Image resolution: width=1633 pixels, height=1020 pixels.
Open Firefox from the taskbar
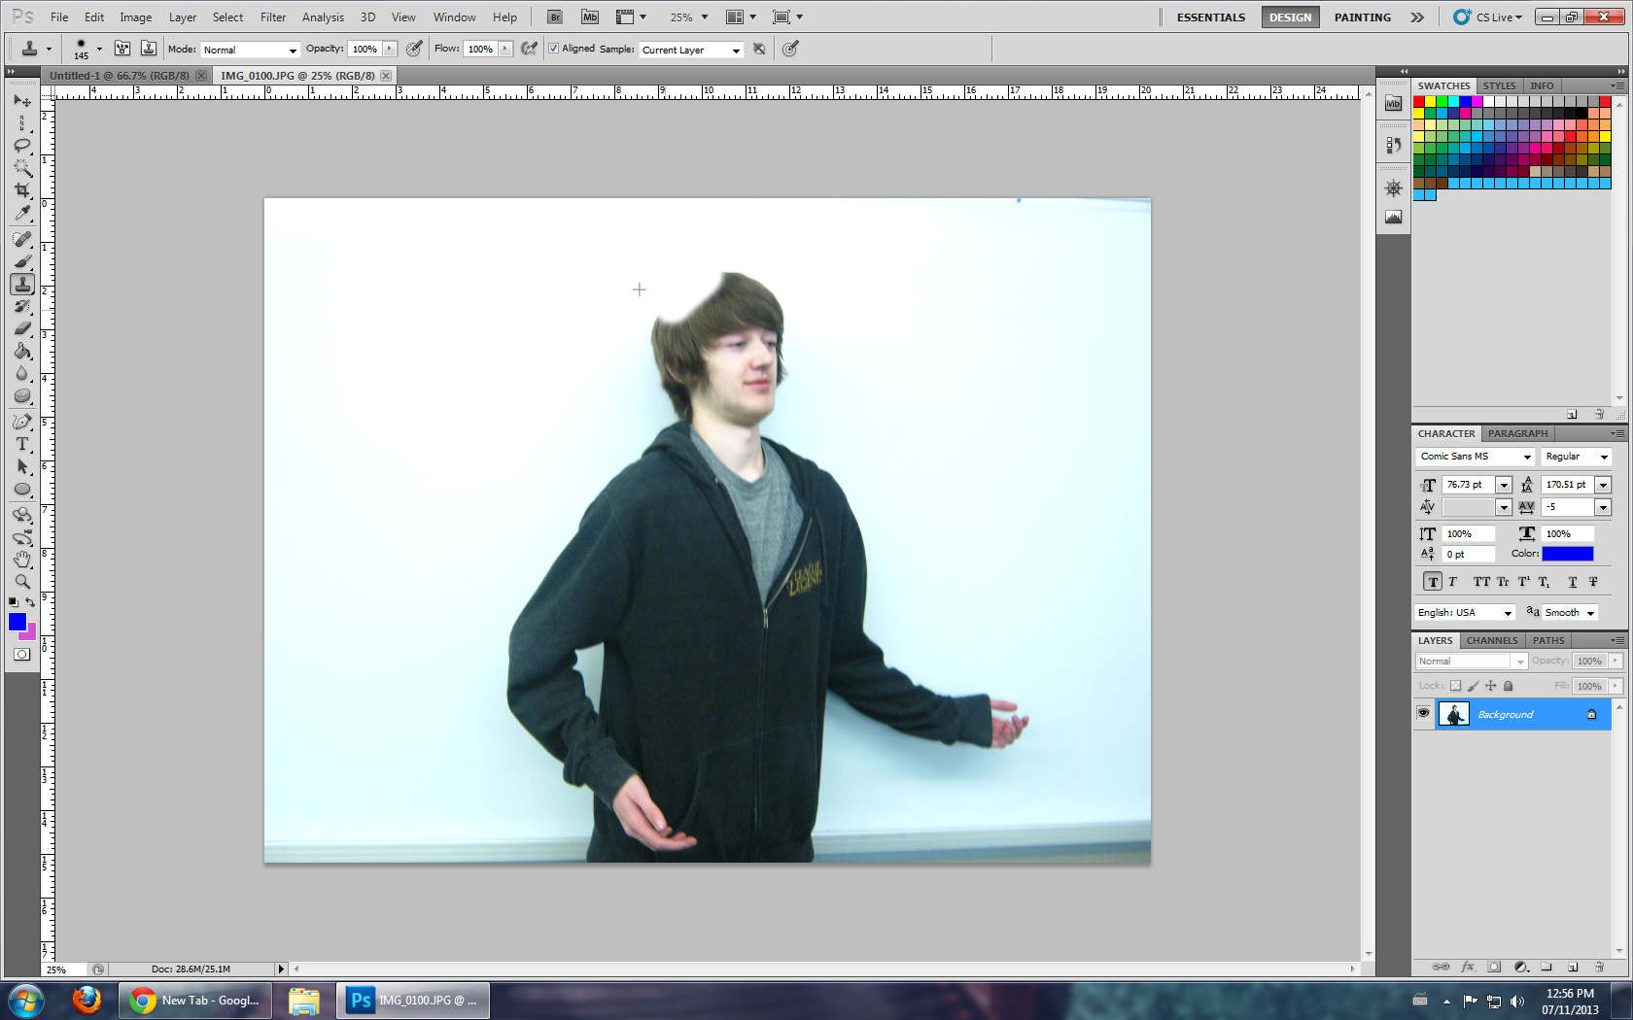pos(87,1000)
